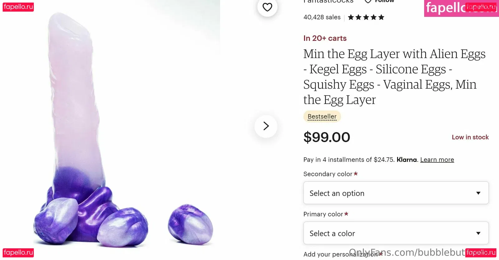Click the Bestseller badge

pyautogui.click(x=322, y=117)
